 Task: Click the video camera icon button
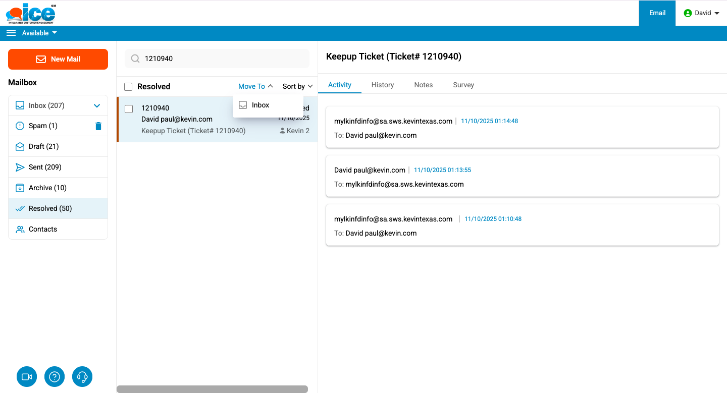[x=27, y=377]
